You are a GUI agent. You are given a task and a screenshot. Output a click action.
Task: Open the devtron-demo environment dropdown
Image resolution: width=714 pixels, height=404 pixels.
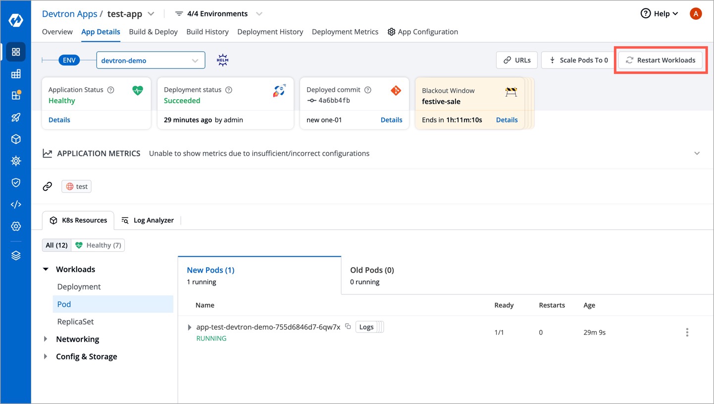pos(151,60)
